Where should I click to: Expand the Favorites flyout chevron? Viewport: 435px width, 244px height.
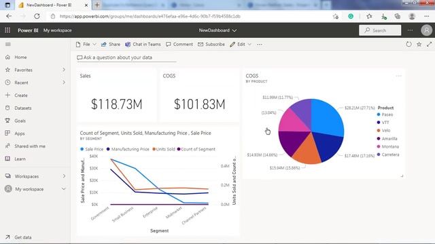(64, 70)
